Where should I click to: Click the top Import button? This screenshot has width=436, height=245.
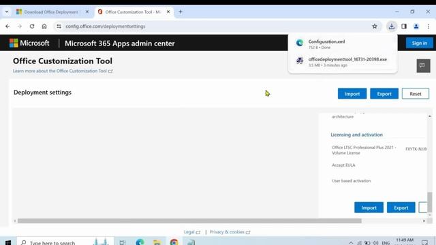[x=352, y=94]
